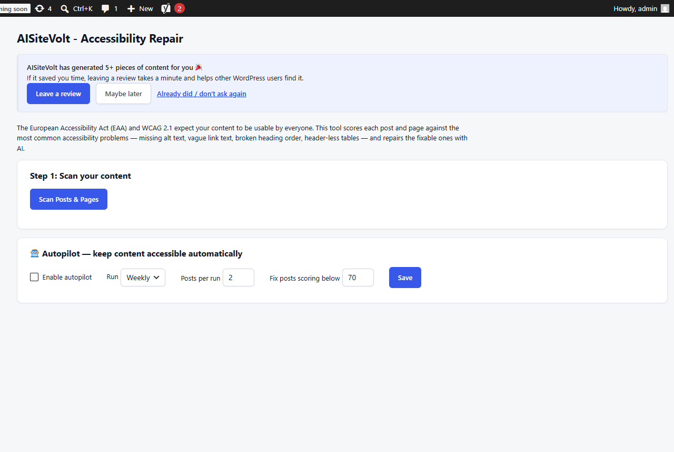Open comments bubble icon in admin bar
674x452 pixels.
105,9
